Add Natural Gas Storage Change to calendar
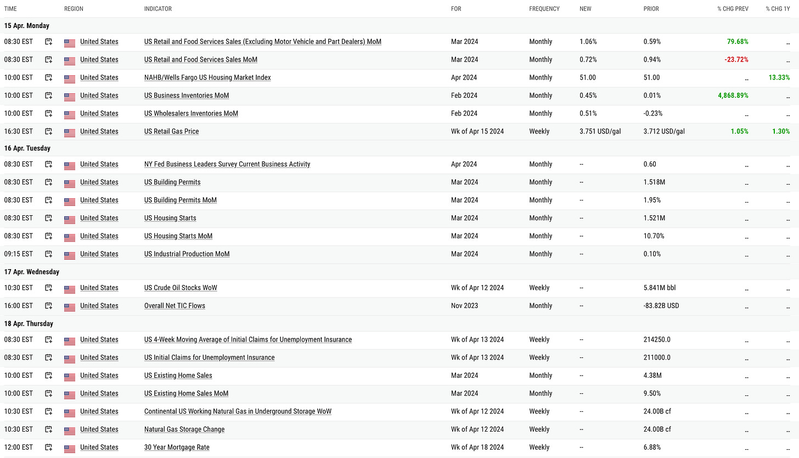This screenshot has height=458, width=799. (x=48, y=429)
